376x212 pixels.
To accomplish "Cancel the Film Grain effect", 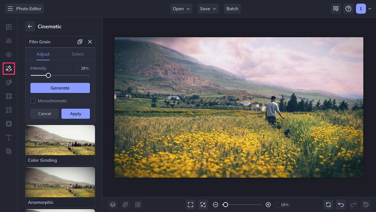I will click(x=45, y=114).
